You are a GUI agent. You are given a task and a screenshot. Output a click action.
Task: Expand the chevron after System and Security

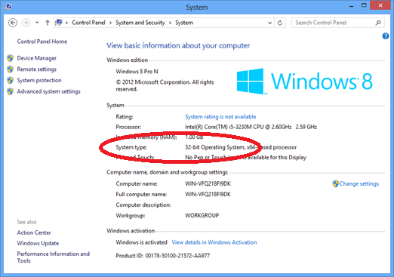pos(170,23)
